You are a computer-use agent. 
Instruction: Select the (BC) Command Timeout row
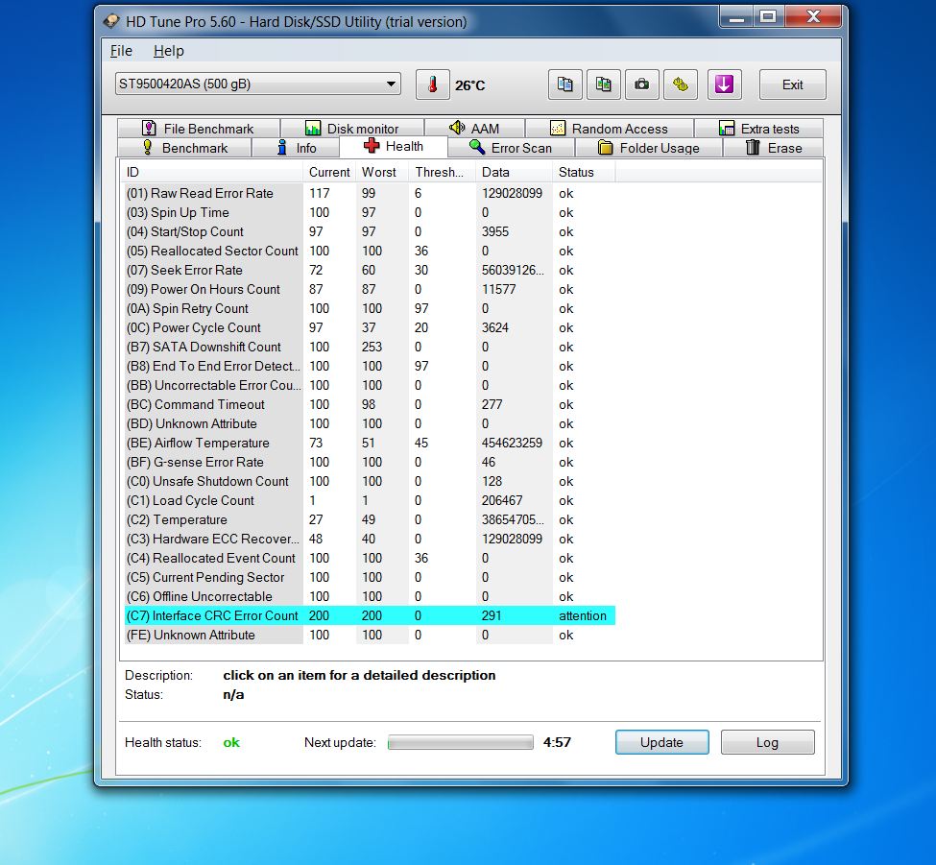click(x=370, y=404)
